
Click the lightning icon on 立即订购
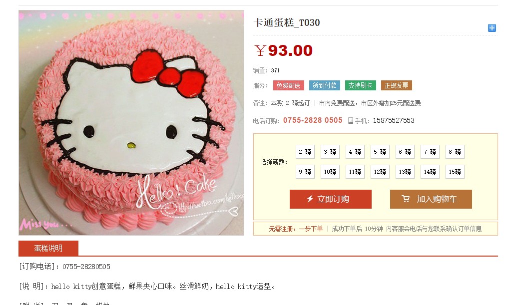tap(310, 199)
